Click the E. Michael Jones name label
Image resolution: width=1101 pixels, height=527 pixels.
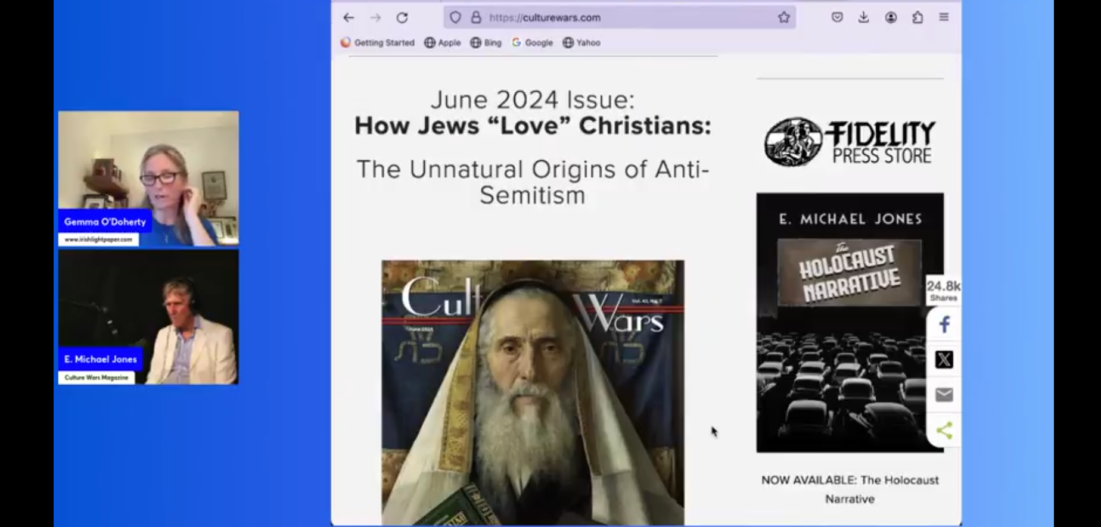pos(101,359)
